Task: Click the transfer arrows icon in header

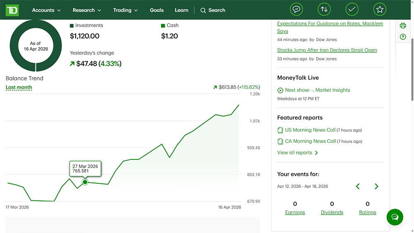Action: coord(324,10)
